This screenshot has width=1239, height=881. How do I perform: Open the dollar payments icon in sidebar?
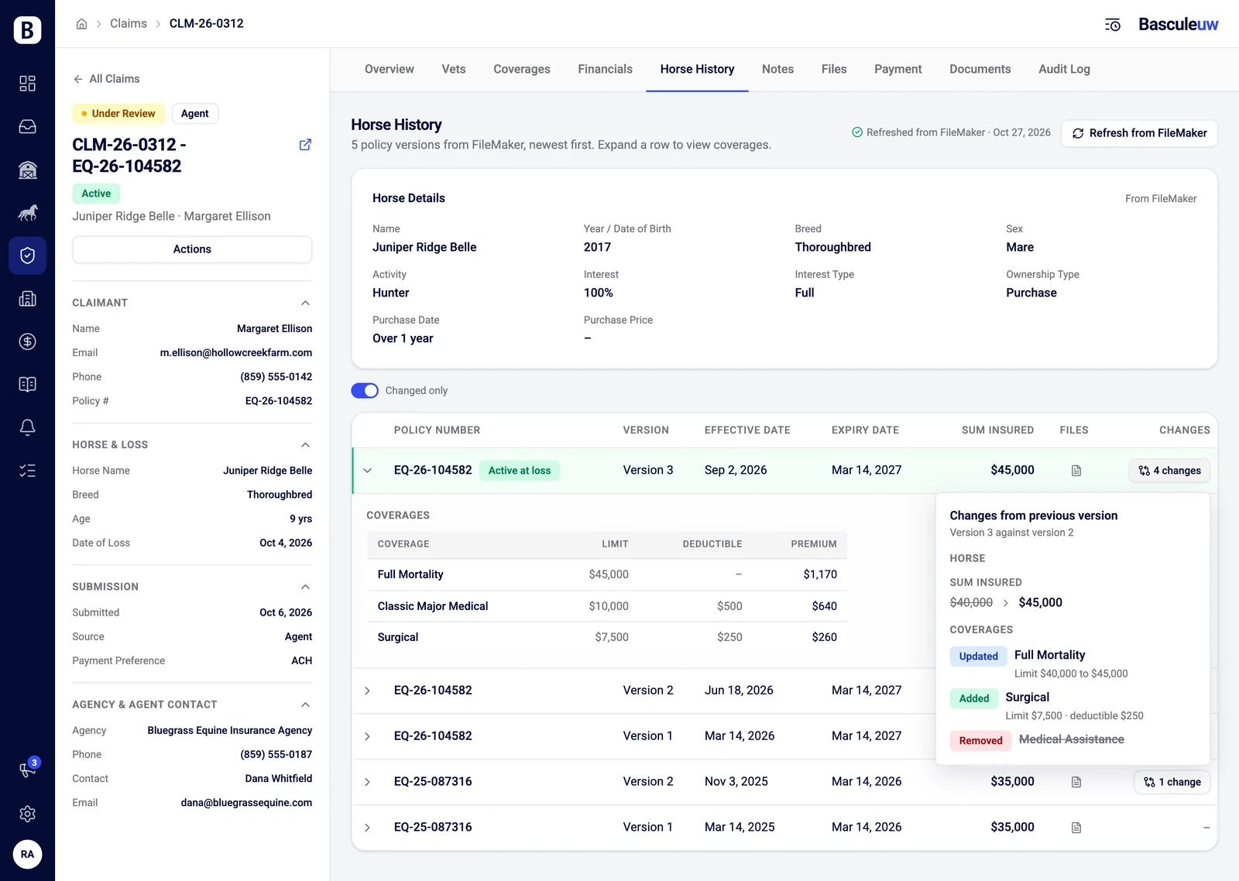(27, 341)
